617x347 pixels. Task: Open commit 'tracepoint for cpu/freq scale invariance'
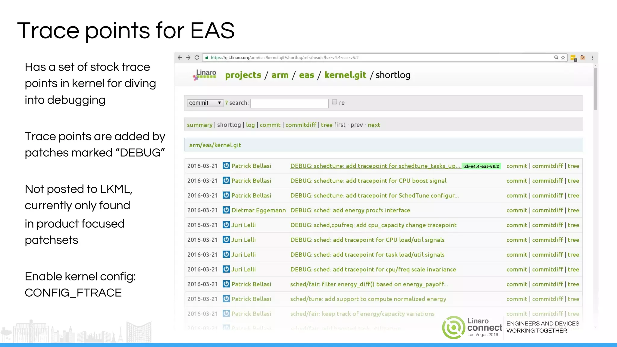tap(373, 269)
